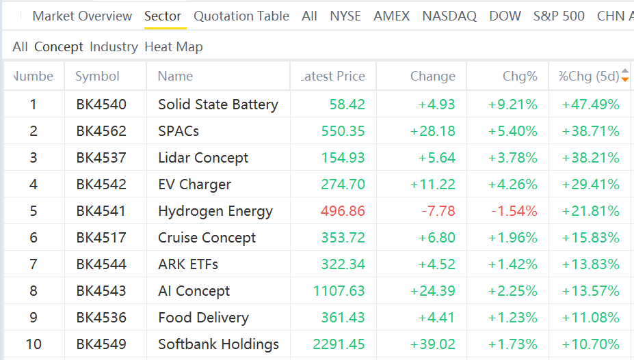Switch to the Market Overview tab
The height and width of the screenshot is (360, 634).
[x=82, y=16]
